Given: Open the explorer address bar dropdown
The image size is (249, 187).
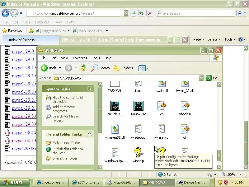Looking at the screenshot, I should coord(201,78).
